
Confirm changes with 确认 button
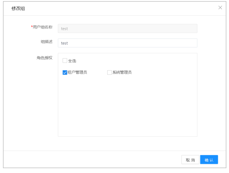pos(209,160)
